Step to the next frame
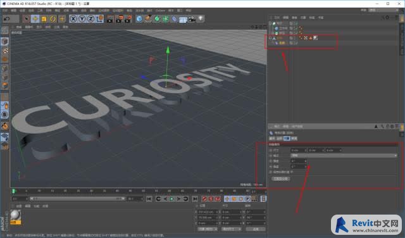 pos(178,199)
